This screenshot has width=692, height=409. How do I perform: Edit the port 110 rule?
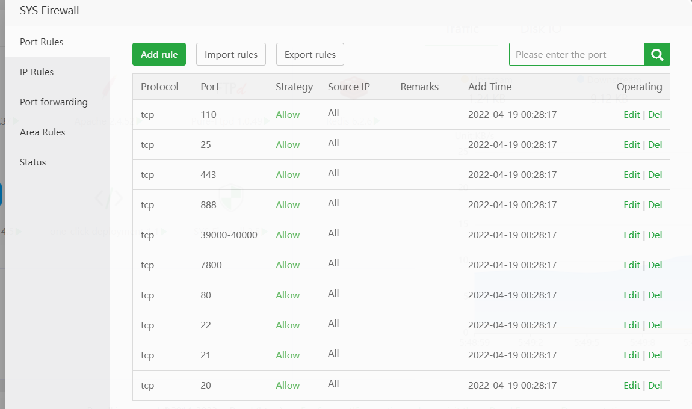click(631, 115)
